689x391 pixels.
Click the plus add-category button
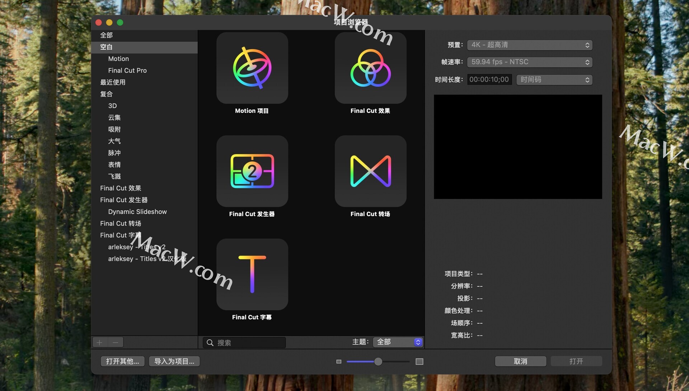click(x=100, y=342)
